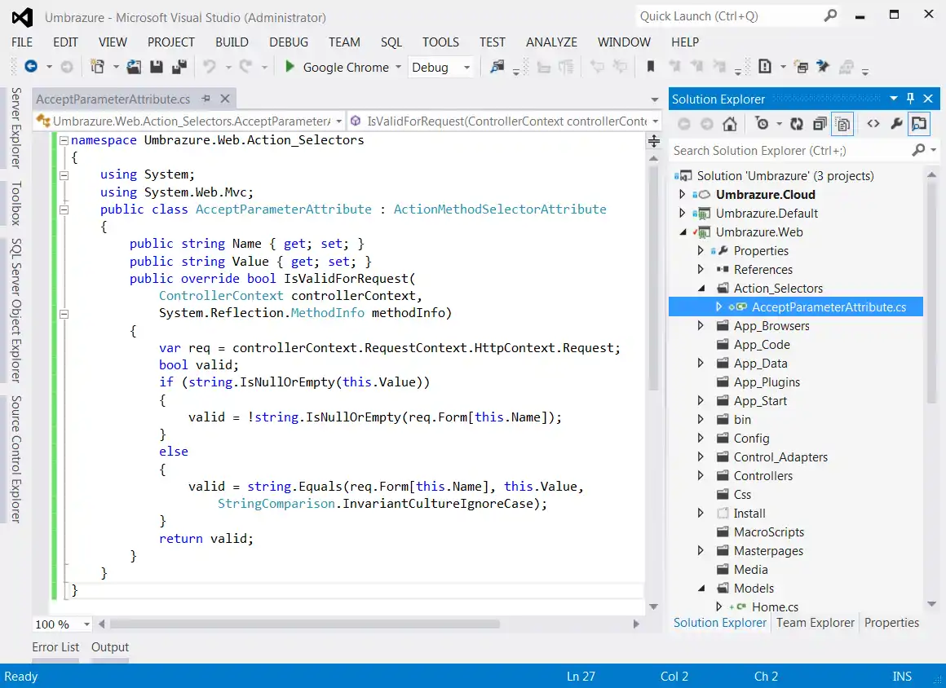
Task: Click the Navigate Backward toolbar arrow
Action: 31,66
